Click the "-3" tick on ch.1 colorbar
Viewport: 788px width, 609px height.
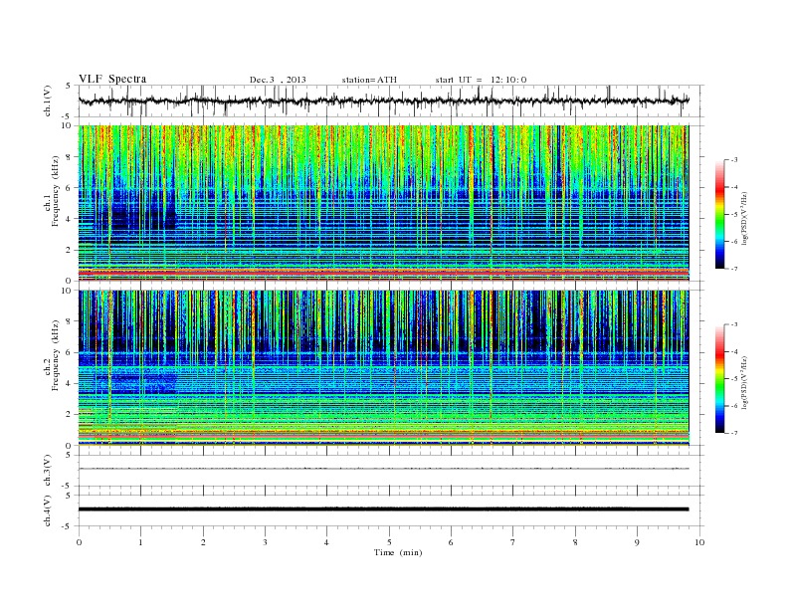point(734,160)
